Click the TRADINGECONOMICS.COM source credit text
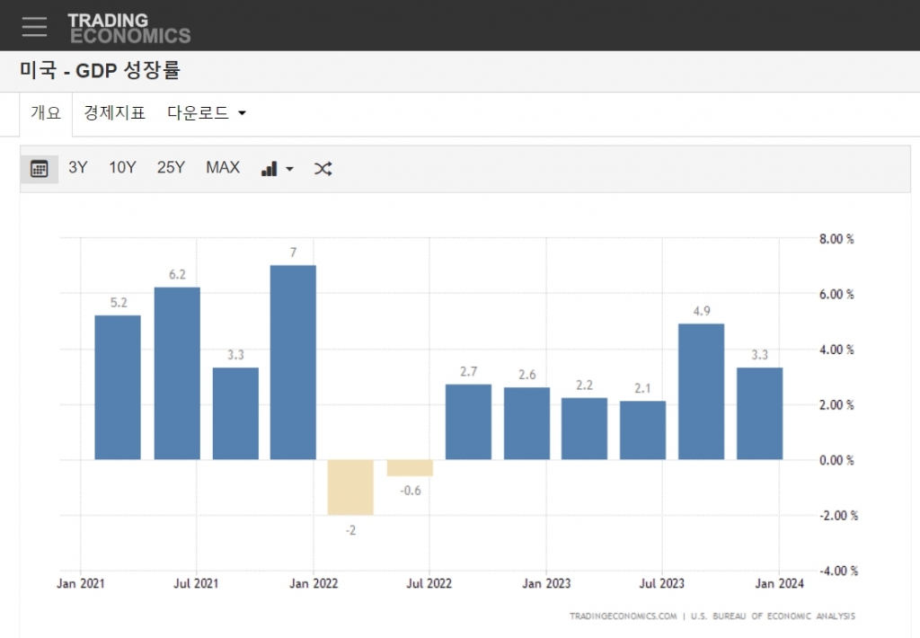 point(623,616)
